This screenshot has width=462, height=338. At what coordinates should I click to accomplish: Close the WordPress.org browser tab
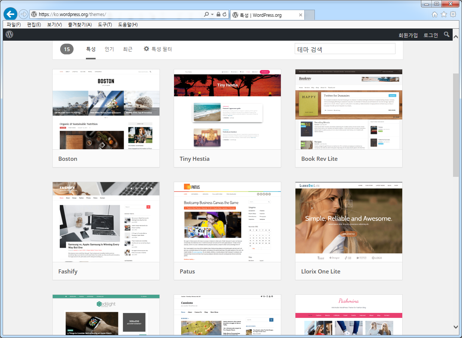pyautogui.click(x=301, y=15)
